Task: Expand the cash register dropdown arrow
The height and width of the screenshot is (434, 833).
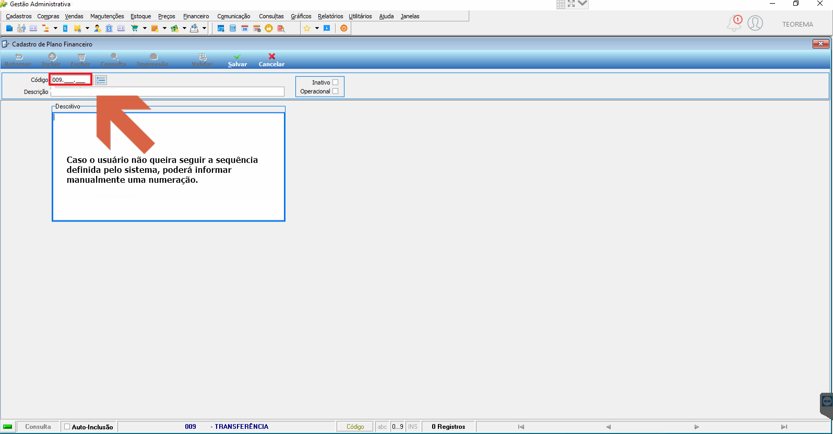Action: 204,28
